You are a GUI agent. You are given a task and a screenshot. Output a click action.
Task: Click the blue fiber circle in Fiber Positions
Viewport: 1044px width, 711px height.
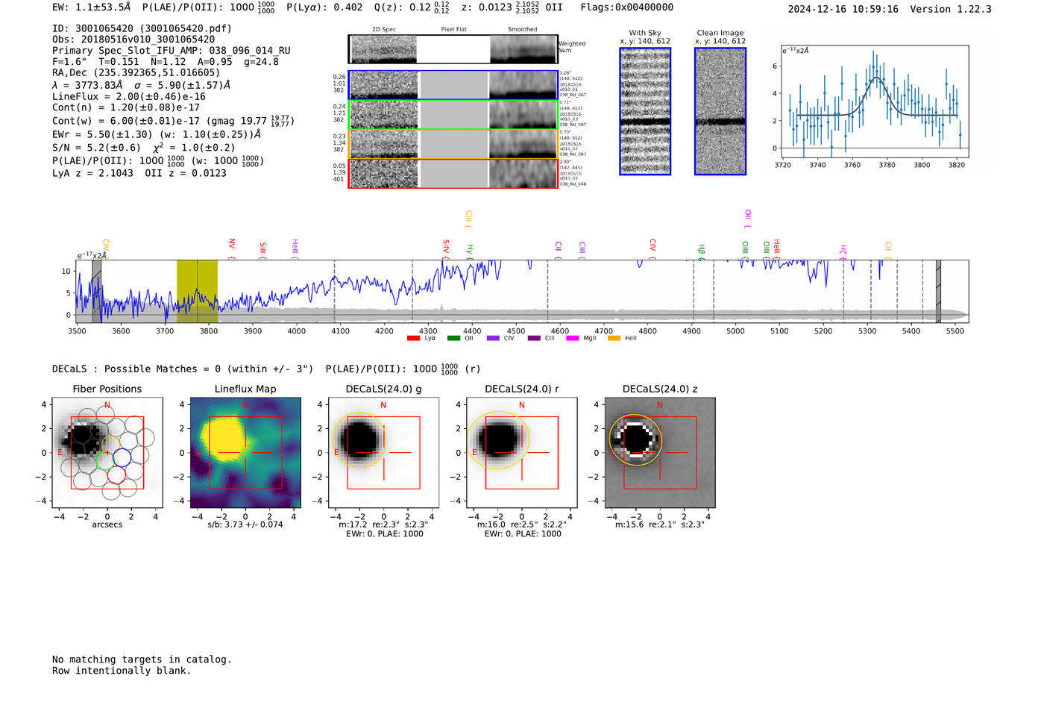(122, 457)
